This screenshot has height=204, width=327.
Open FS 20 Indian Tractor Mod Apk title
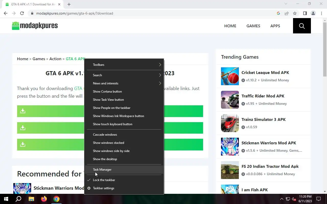(270, 167)
